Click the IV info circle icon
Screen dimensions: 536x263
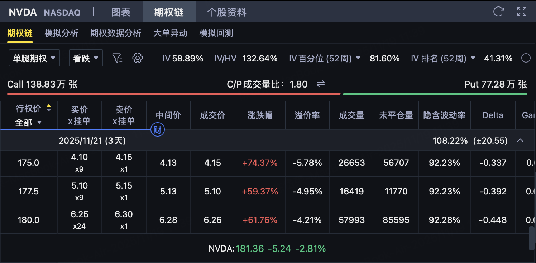[526, 58]
